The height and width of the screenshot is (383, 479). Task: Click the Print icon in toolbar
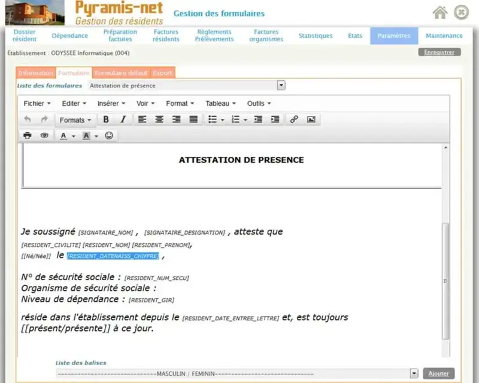pyautogui.click(x=28, y=136)
